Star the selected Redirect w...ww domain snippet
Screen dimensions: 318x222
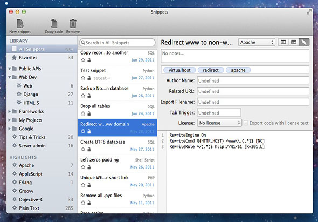(83, 132)
